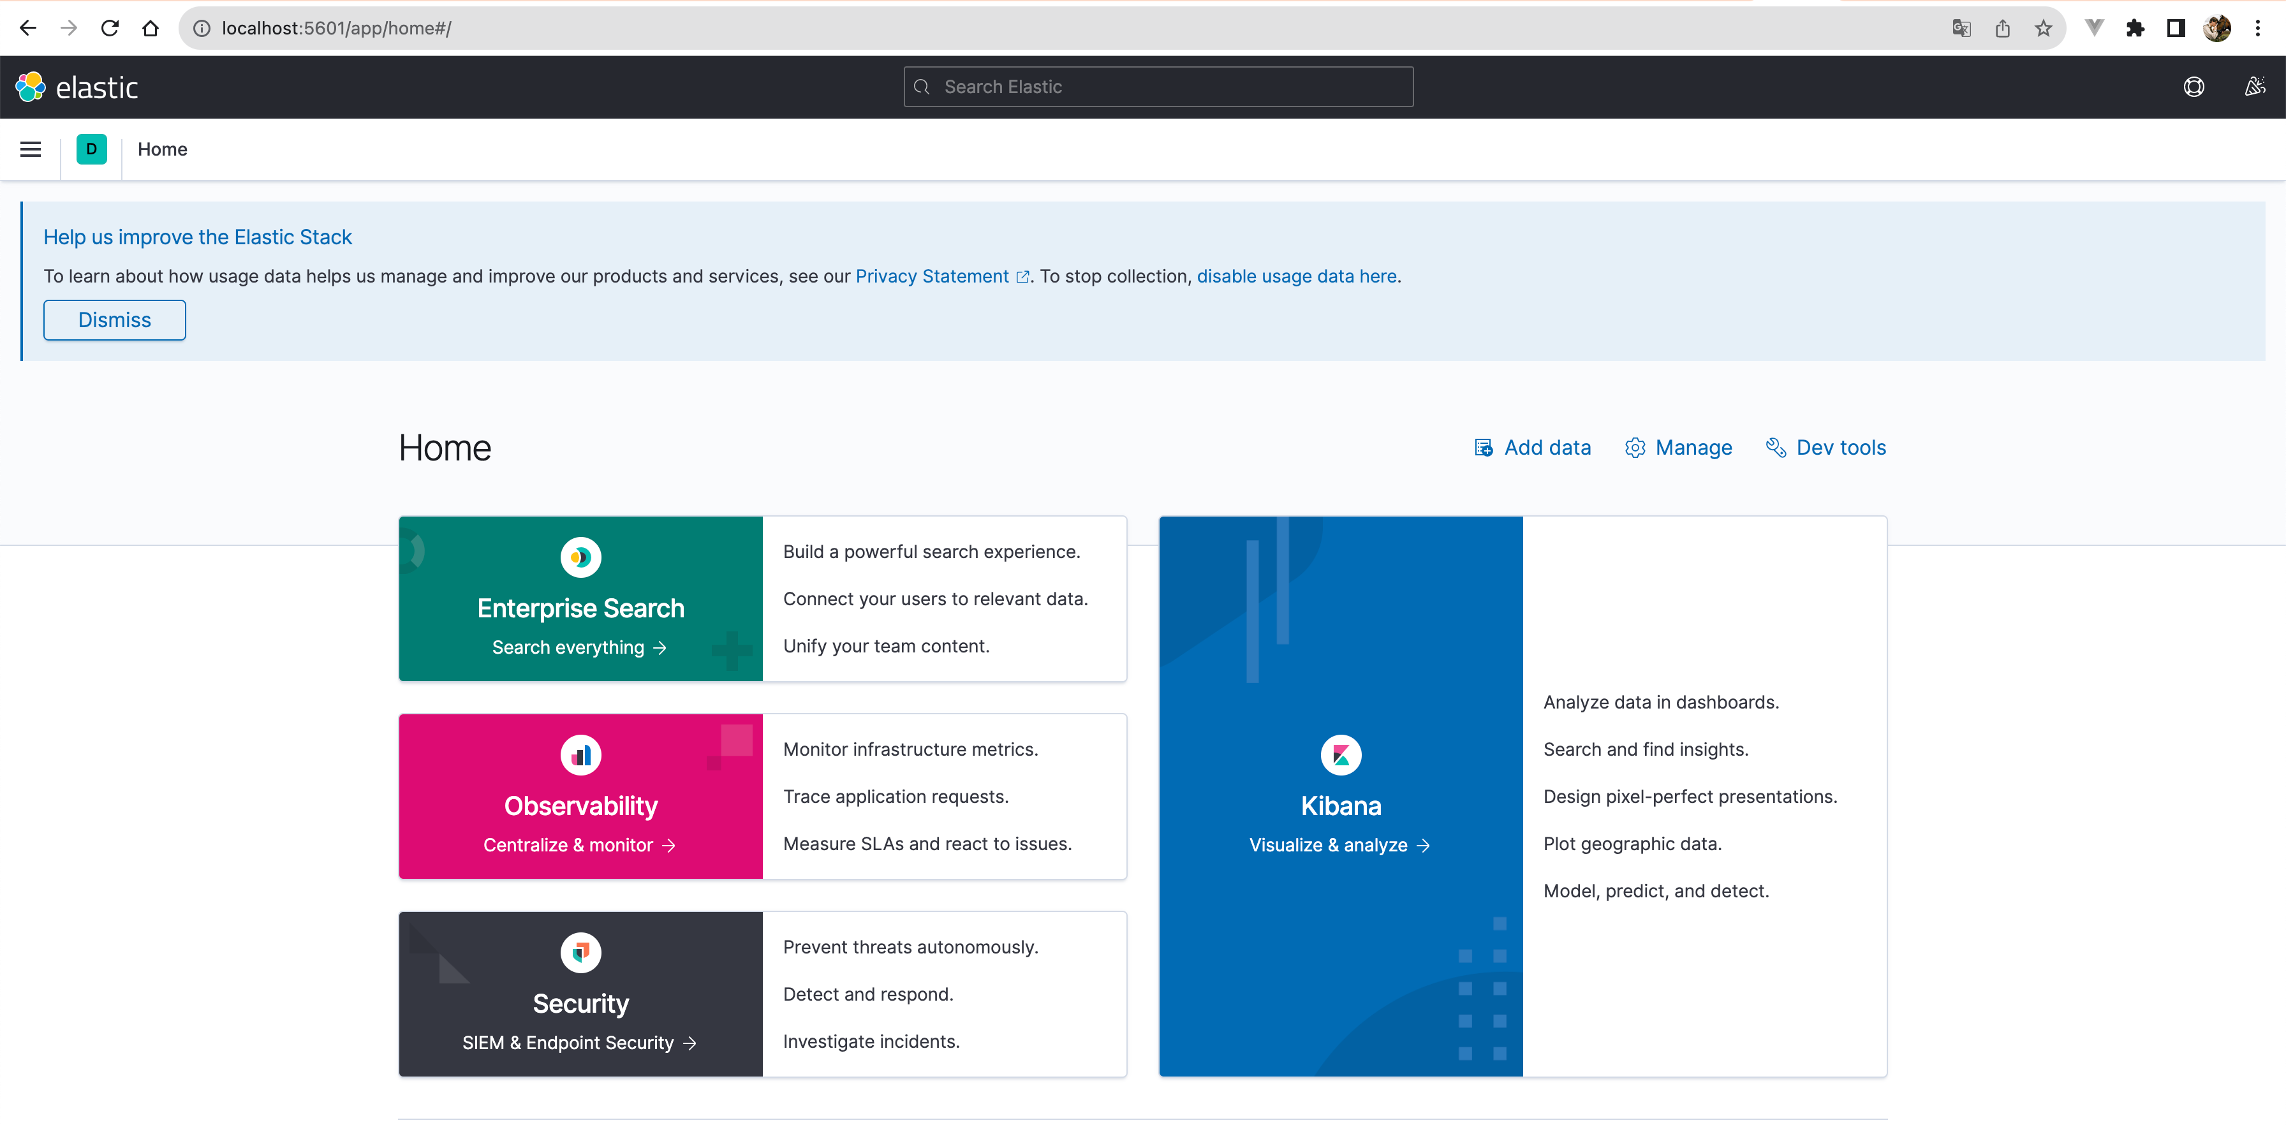The width and height of the screenshot is (2286, 1125).
Task: Click the Enterprise Search logo icon
Action: click(580, 557)
